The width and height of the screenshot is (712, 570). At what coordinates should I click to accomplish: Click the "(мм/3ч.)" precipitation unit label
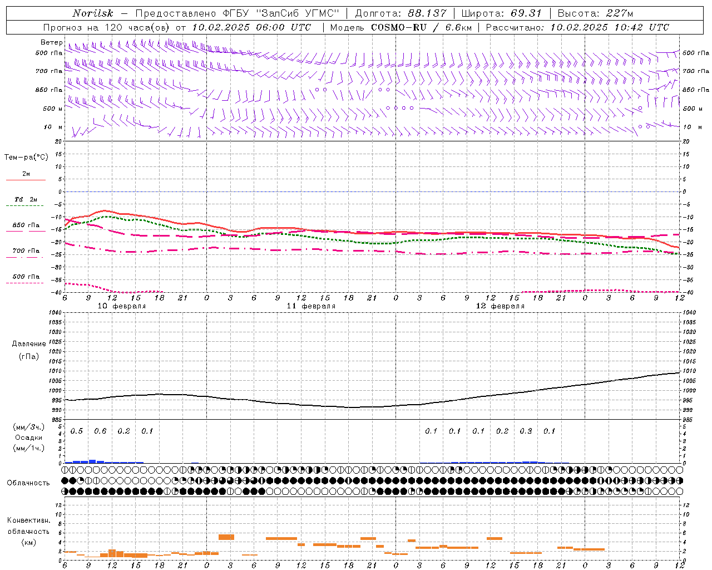click(x=29, y=427)
